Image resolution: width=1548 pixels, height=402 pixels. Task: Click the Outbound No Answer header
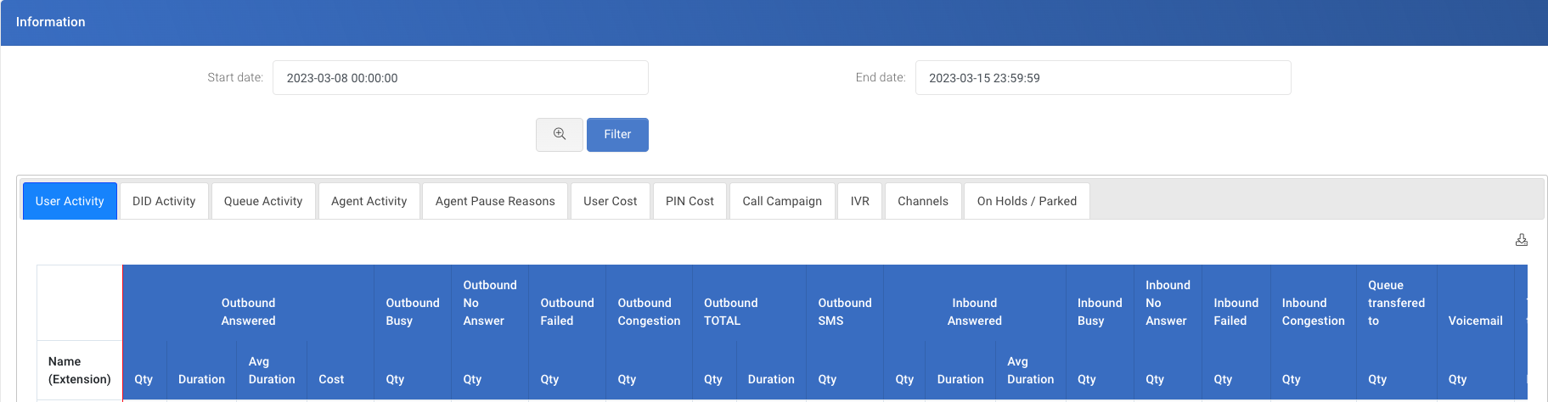pos(490,303)
